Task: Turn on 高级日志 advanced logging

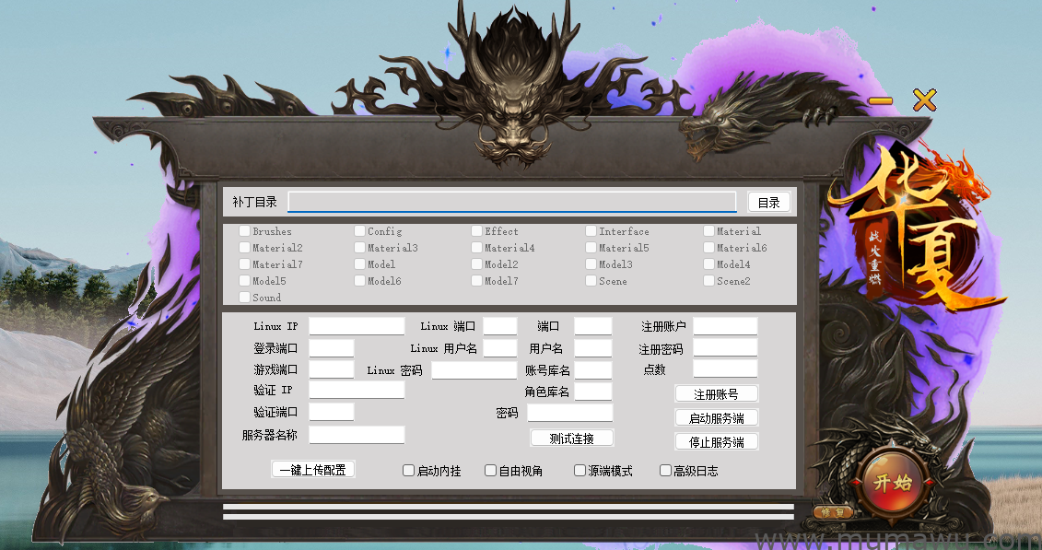Action: click(665, 471)
